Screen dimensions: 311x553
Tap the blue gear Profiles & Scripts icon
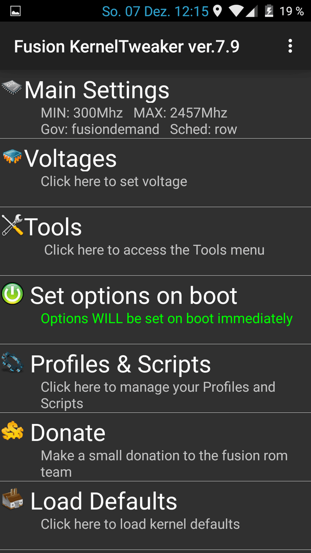click(12, 362)
